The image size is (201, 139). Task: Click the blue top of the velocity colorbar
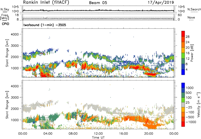[x=183, y=85]
